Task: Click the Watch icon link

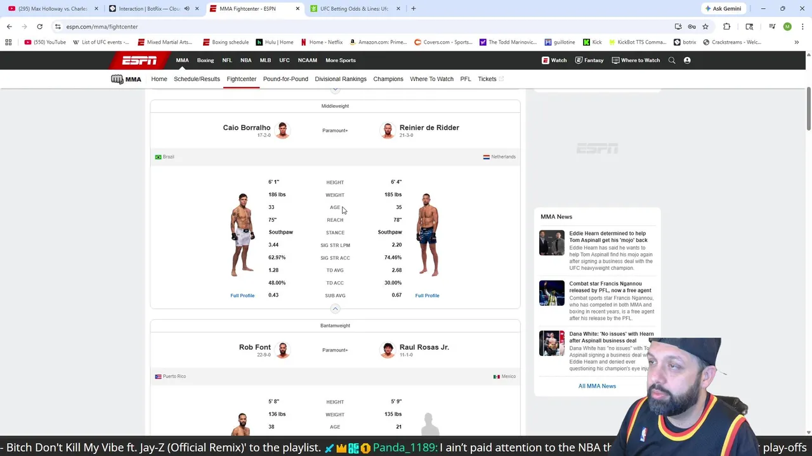Action: tap(554, 60)
